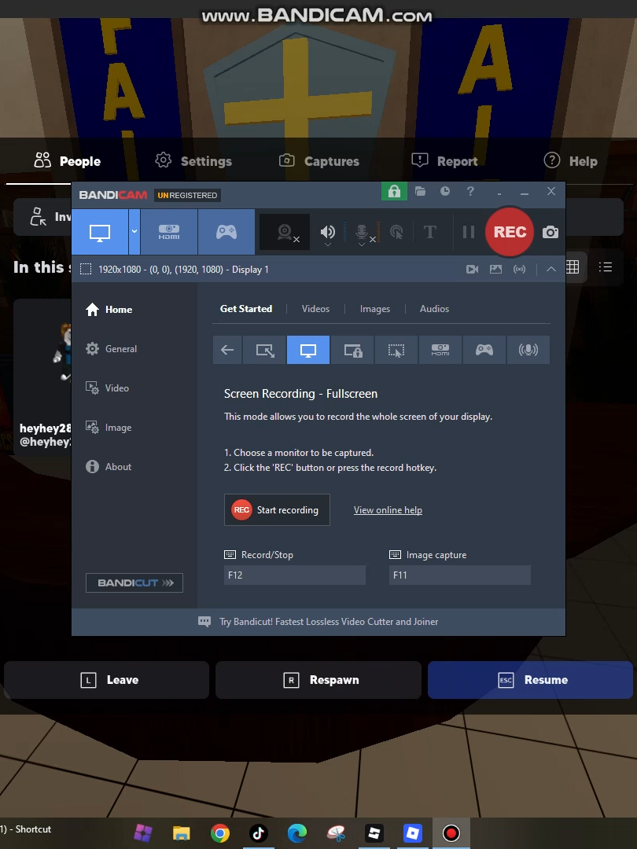Select HDMI device recording mode in top toolbar
This screenshot has height=849, width=637.
tap(169, 232)
